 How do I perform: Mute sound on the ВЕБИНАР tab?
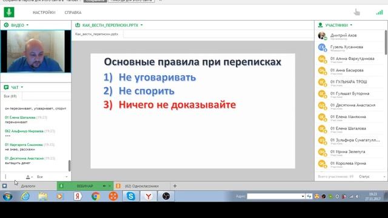pyautogui.click(x=104, y=186)
